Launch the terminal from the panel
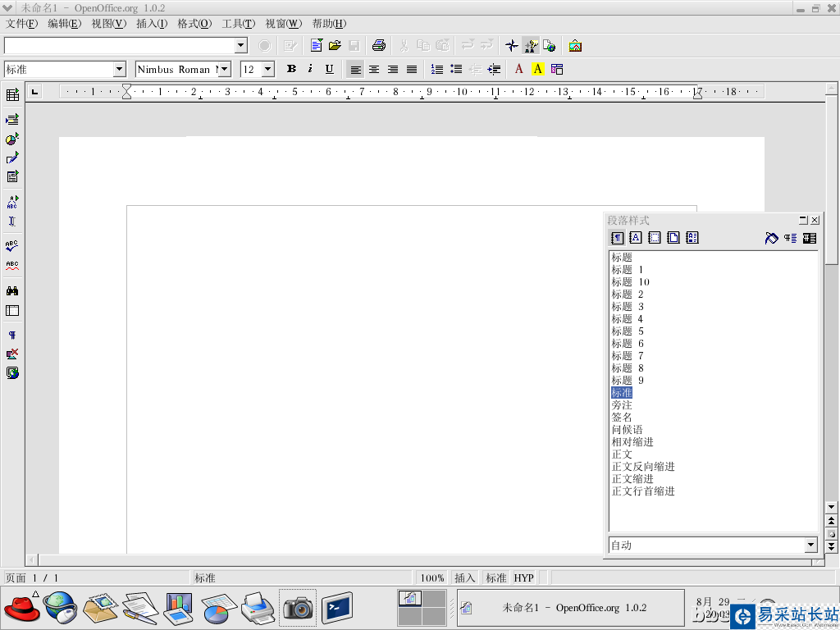 tap(337, 608)
